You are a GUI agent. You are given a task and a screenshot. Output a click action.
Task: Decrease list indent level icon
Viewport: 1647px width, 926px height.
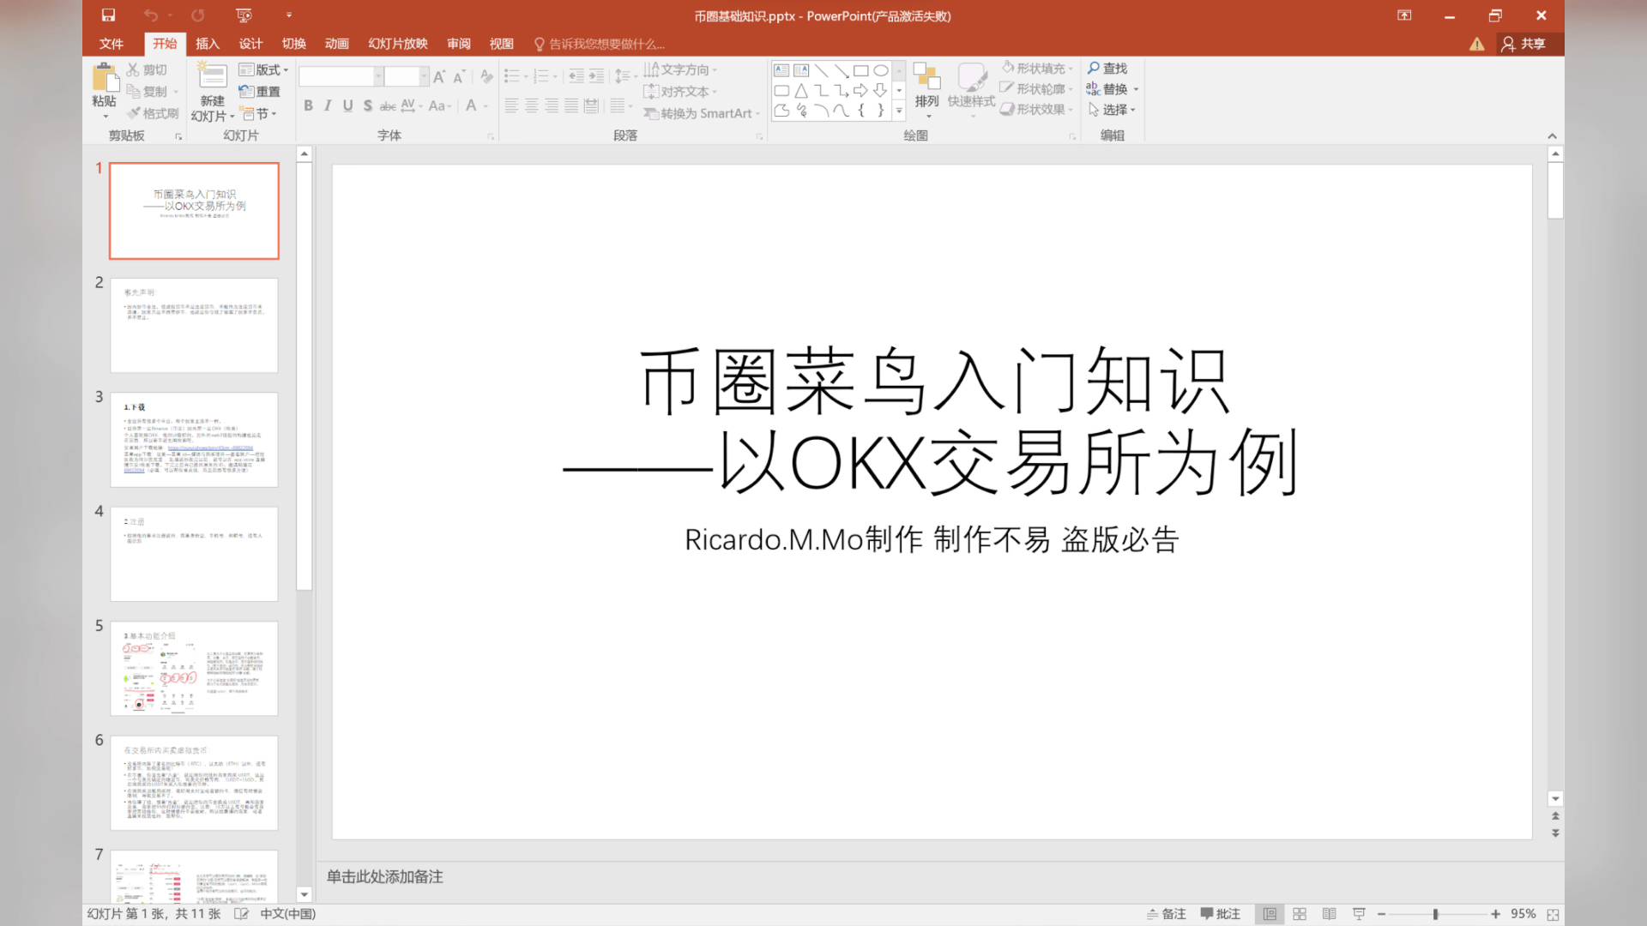[576, 76]
